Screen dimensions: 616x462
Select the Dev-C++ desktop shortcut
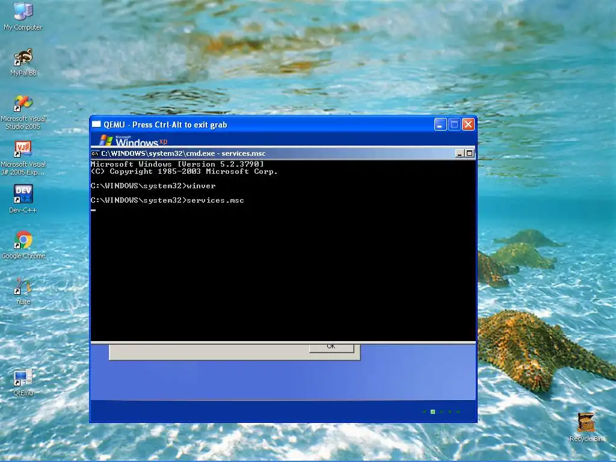click(23, 199)
